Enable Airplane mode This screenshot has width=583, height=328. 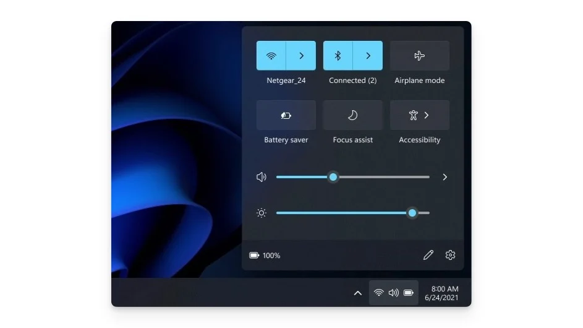pos(419,56)
